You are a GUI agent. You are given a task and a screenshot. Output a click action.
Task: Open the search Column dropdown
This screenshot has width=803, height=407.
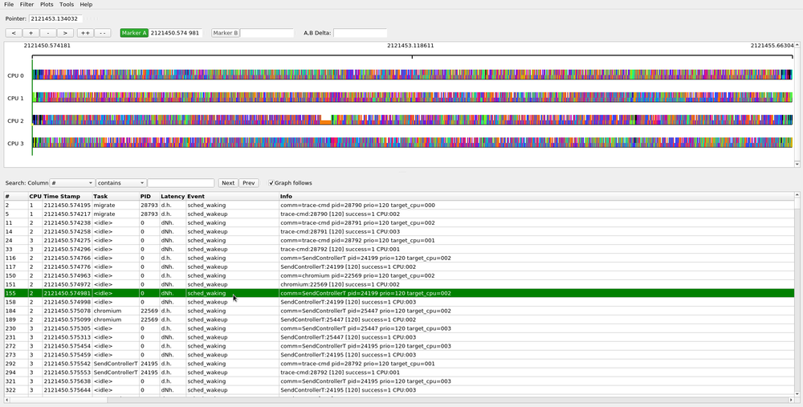72,183
